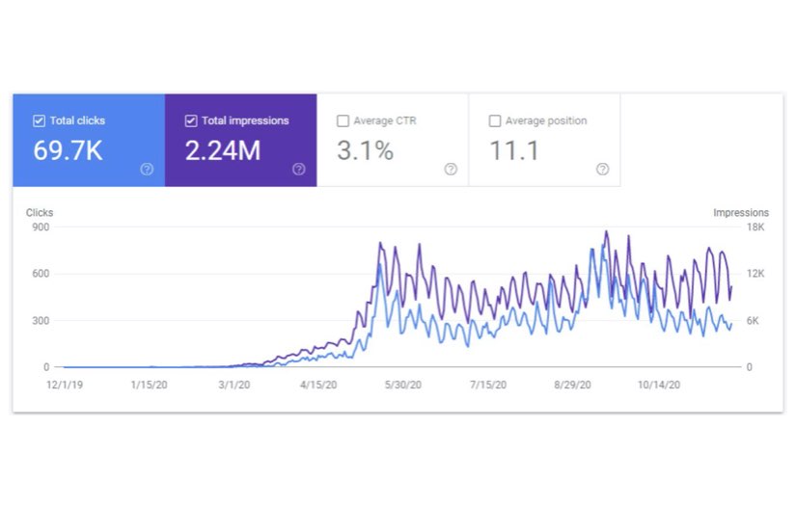Click the 8/29/20 date on the chart axis
Image resolution: width=796 pixels, height=506 pixels.
click(x=572, y=385)
